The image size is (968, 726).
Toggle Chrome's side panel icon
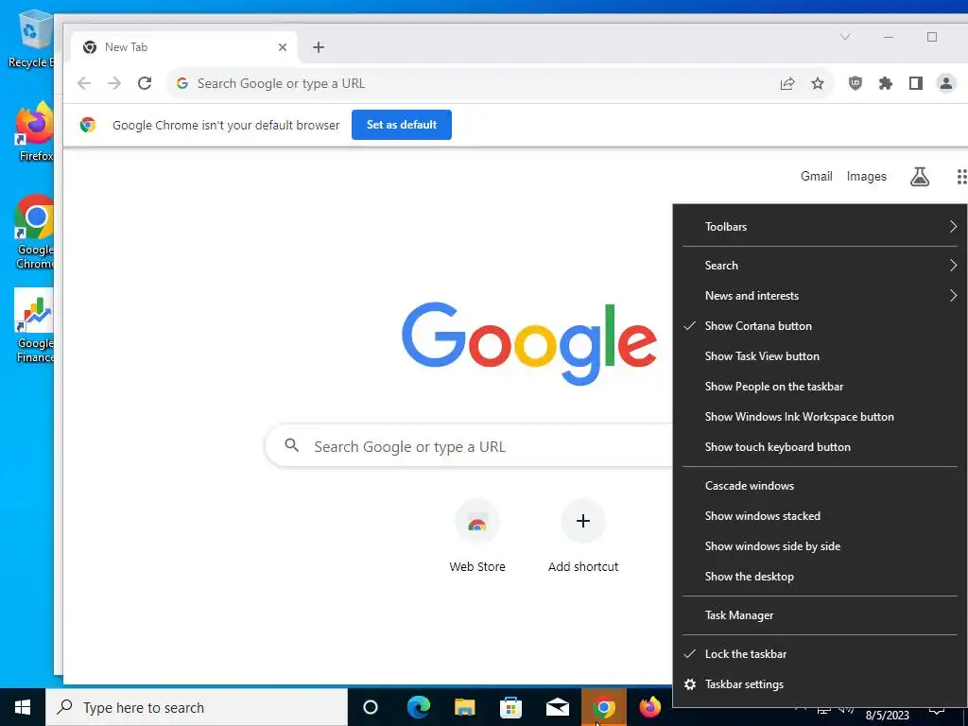point(915,83)
